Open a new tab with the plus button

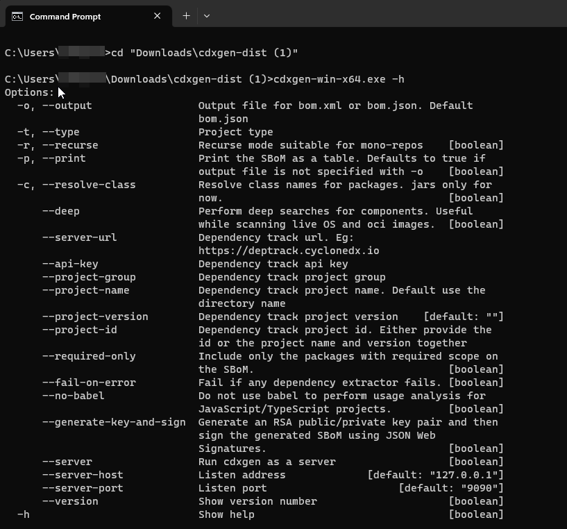coord(186,15)
